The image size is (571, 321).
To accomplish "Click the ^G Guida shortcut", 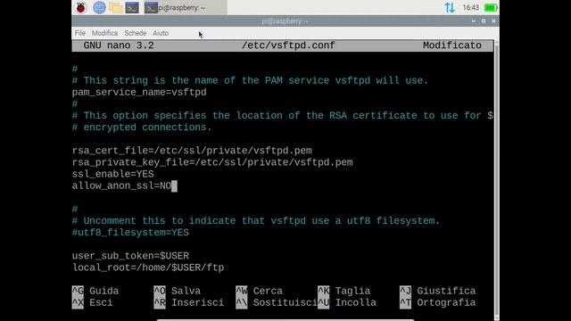I will [95, 291].
